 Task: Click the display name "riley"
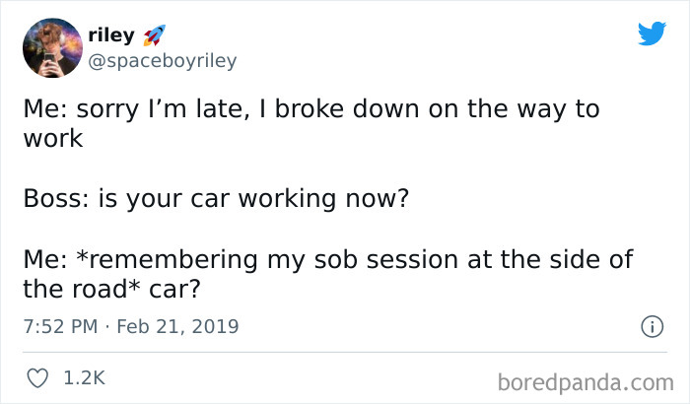tap(110, 35)
